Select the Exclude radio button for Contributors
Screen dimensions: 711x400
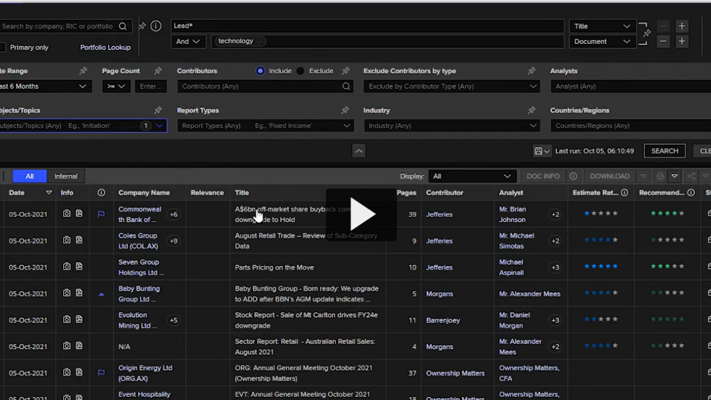coord(300,71)
